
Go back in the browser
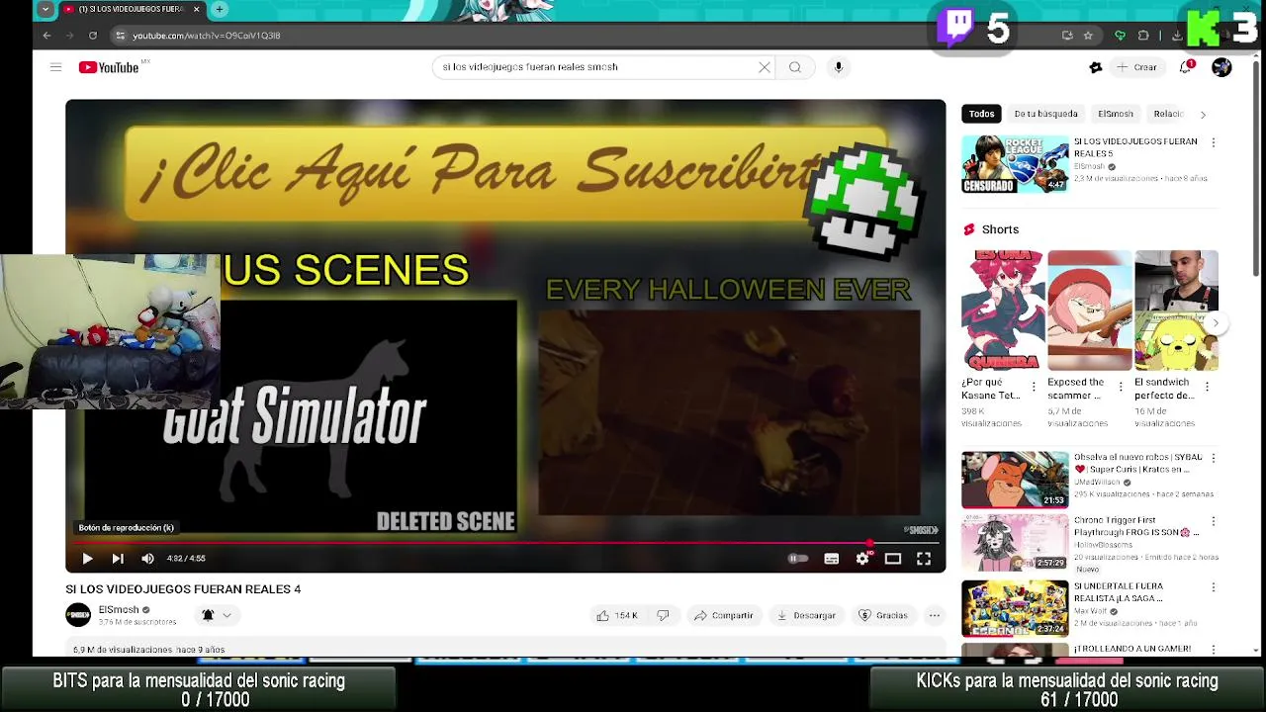pos(46,36)
